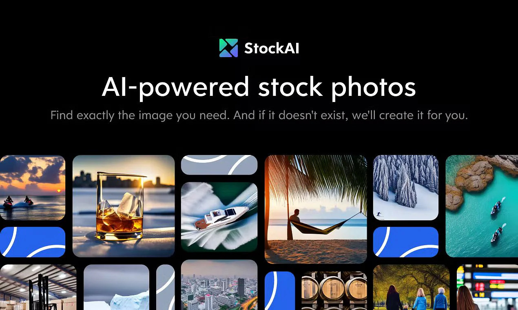Click the small blue tile beside wine barrels
The height and width of the screenshot is (310, 518).
tap(280, 290)
